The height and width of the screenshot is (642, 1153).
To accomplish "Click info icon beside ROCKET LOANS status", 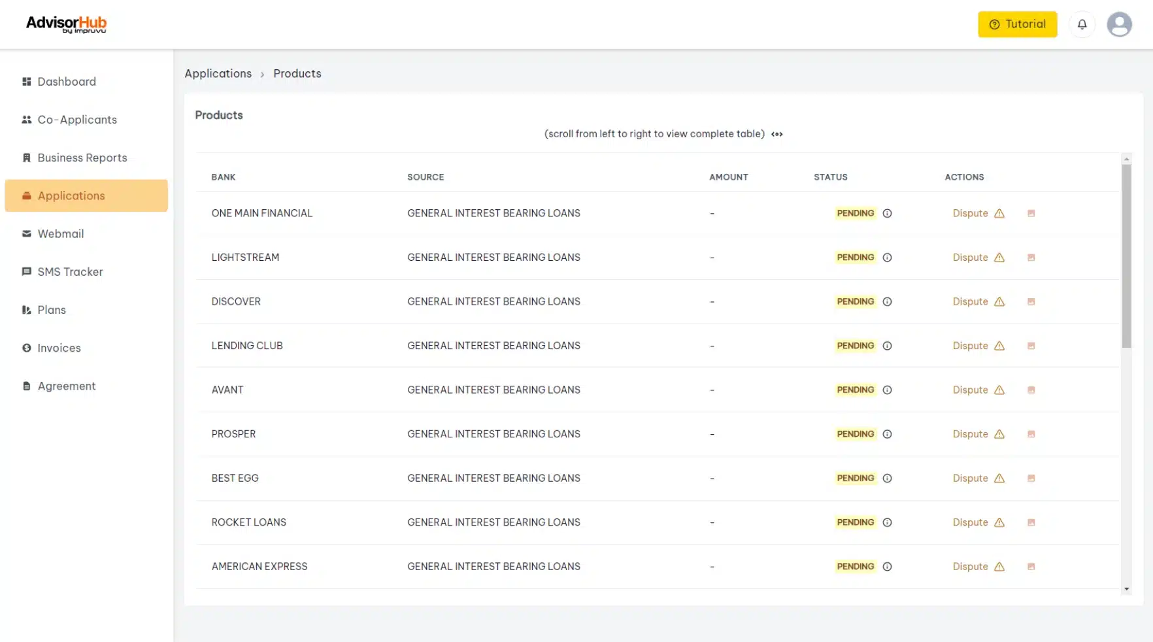I will point(887,522).
